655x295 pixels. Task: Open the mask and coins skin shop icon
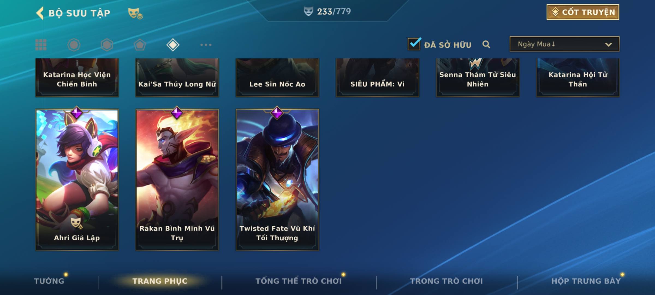pos(135,13)
